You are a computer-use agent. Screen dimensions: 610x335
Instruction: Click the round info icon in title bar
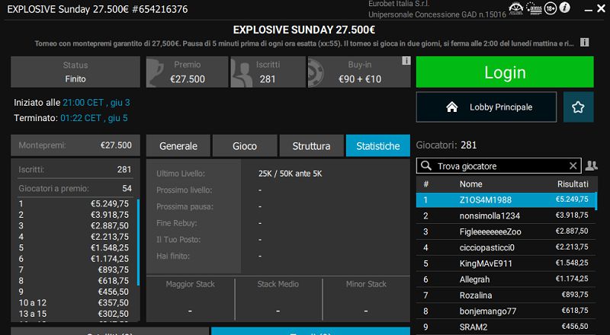point(565,8)
